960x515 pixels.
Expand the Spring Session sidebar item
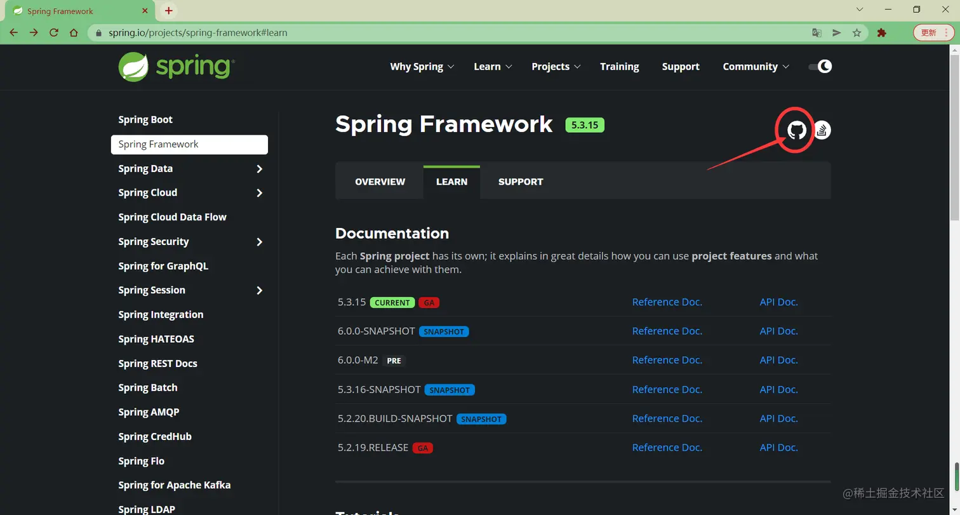click(x=259, y=290)
